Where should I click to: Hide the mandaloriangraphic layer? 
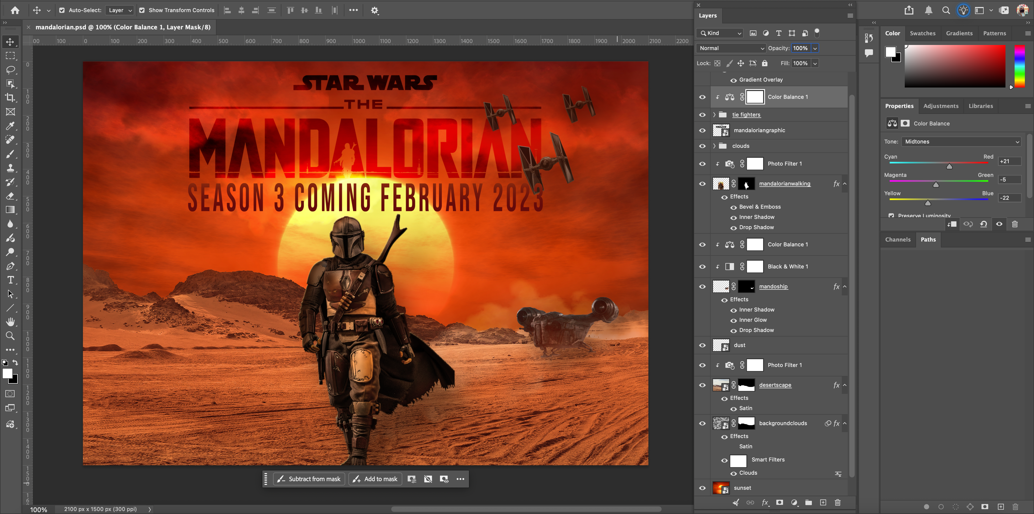703,130
